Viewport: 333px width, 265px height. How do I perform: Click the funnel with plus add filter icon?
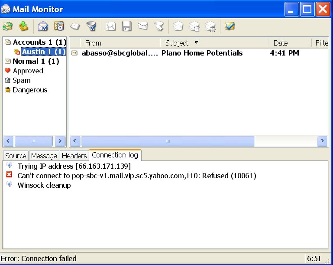[159, 26]
